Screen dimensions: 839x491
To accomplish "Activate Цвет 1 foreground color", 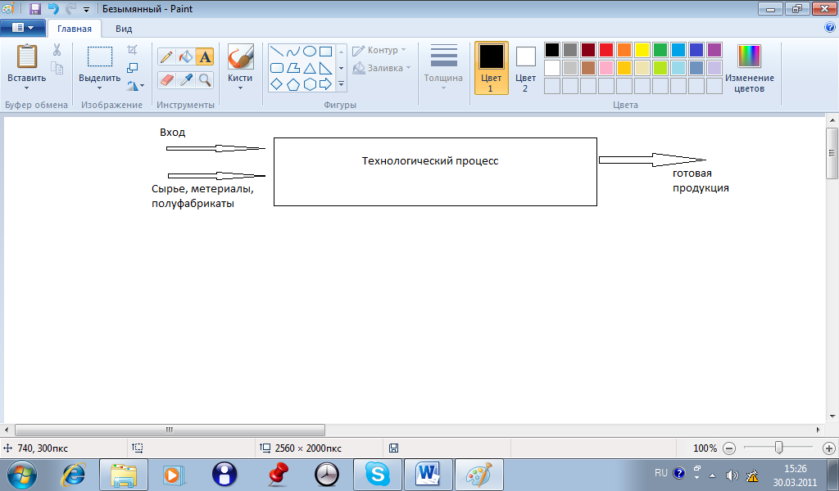I will (492, 68).
